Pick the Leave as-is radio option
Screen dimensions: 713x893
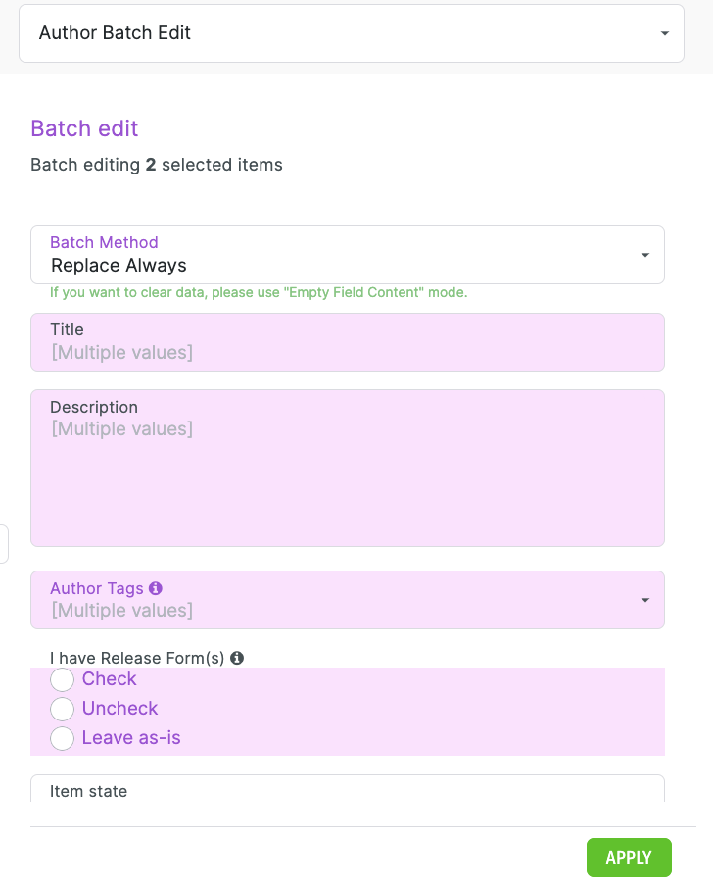[63, 738]
